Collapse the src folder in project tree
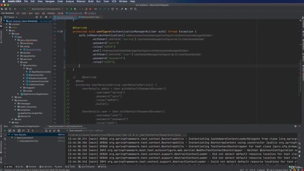 click(7, 30)
